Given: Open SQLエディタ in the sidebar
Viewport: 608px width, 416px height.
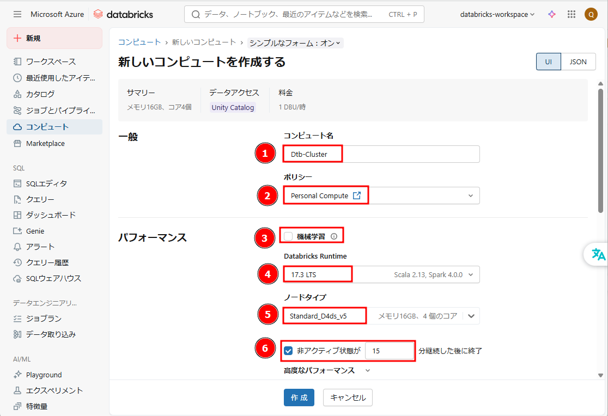Looking at the screenshot, I should [x=46, y=183].
